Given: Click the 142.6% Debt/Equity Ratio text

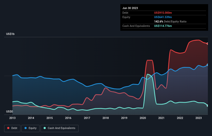Looking at the screenshot, I should (x=170, y=21).
